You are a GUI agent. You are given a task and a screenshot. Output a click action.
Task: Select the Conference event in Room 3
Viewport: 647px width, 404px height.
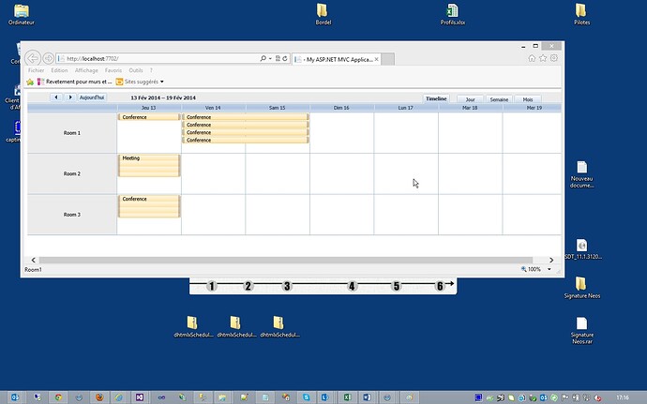tap(149, 206)
